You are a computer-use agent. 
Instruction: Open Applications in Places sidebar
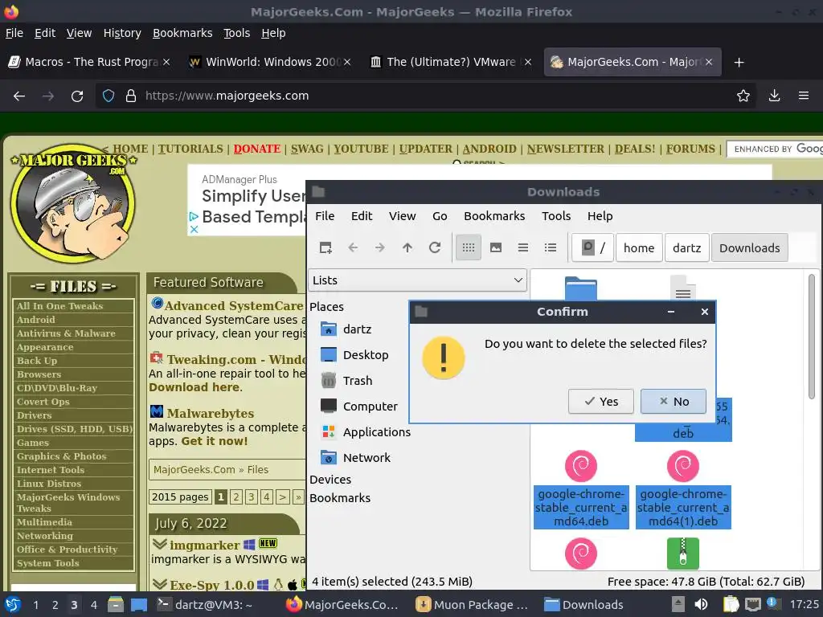pyautogui.click(x=366, y=431)
